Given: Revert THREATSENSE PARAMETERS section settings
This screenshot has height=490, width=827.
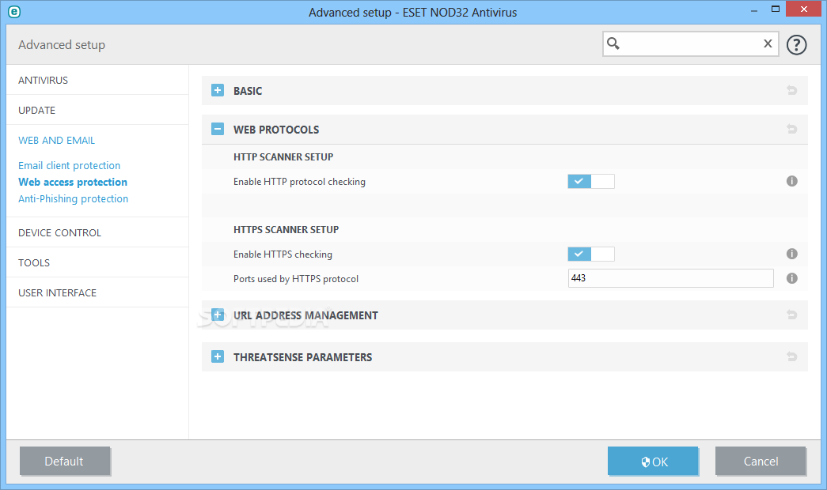Looking at the screenshot, I should pyautogui.click(x=791, y=356).
